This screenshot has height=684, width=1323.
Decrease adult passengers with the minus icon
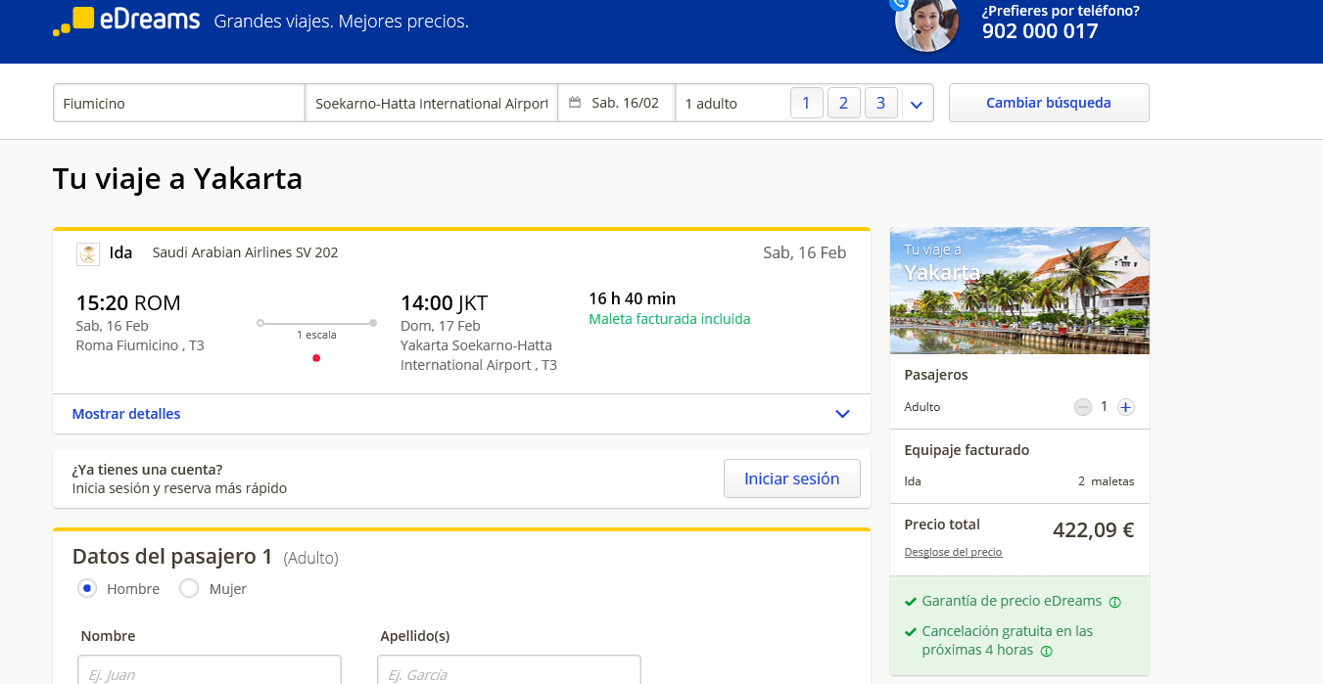pos(1082,407)
